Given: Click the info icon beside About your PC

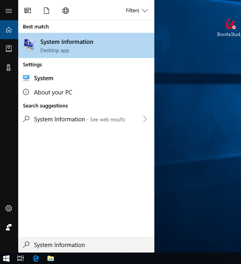Looking at the screenshot, I should (x=26, y=92).
